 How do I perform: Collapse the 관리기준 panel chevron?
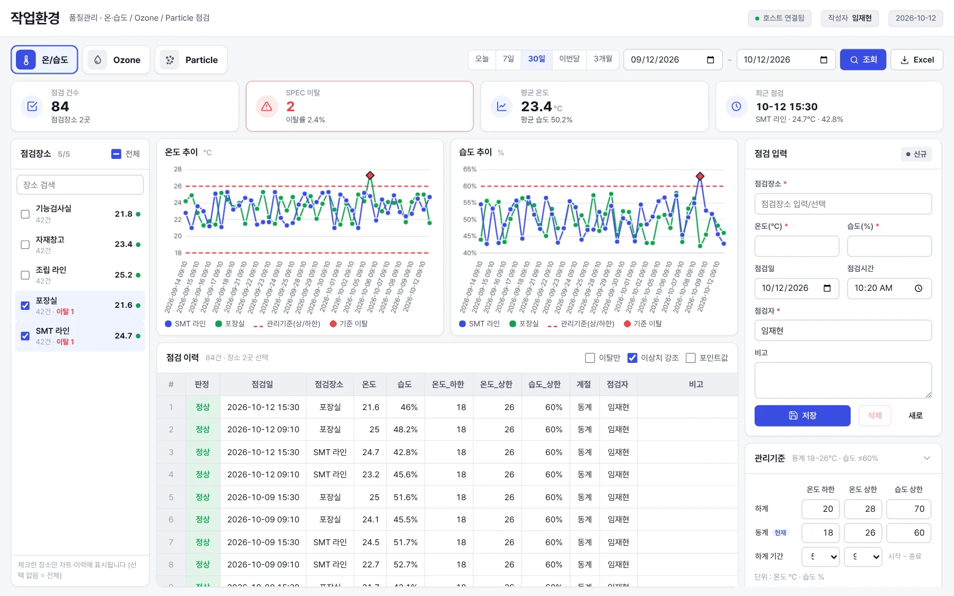click(926, 458)
